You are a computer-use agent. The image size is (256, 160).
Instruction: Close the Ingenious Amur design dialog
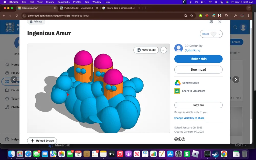pyautogui.click(x=220, y=22)
